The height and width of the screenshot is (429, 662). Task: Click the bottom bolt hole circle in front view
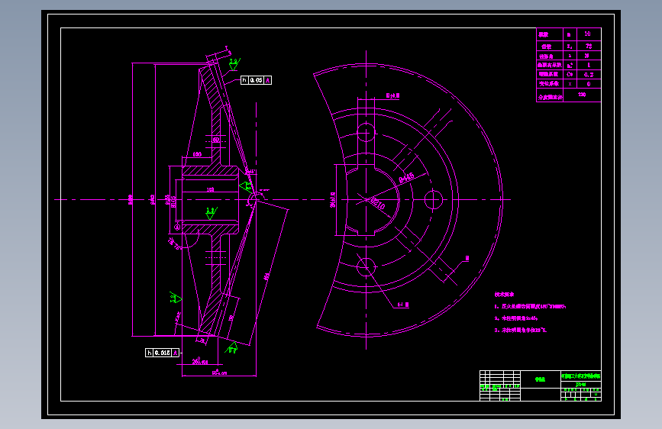tap(366, 267)
